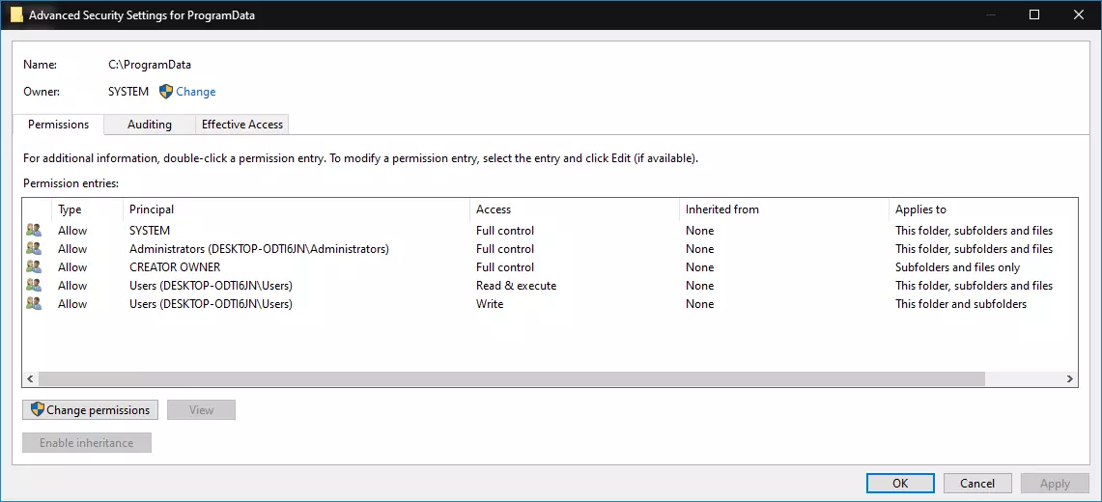
Task: Open the Auditing tab
Action: coord(149,125)
